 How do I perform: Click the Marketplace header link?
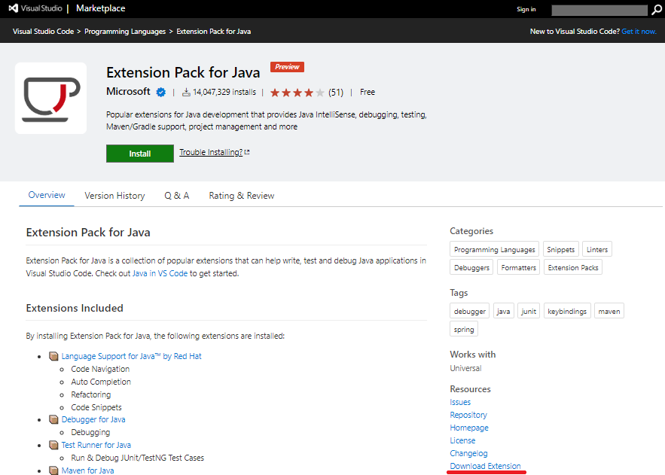(100, 8)
